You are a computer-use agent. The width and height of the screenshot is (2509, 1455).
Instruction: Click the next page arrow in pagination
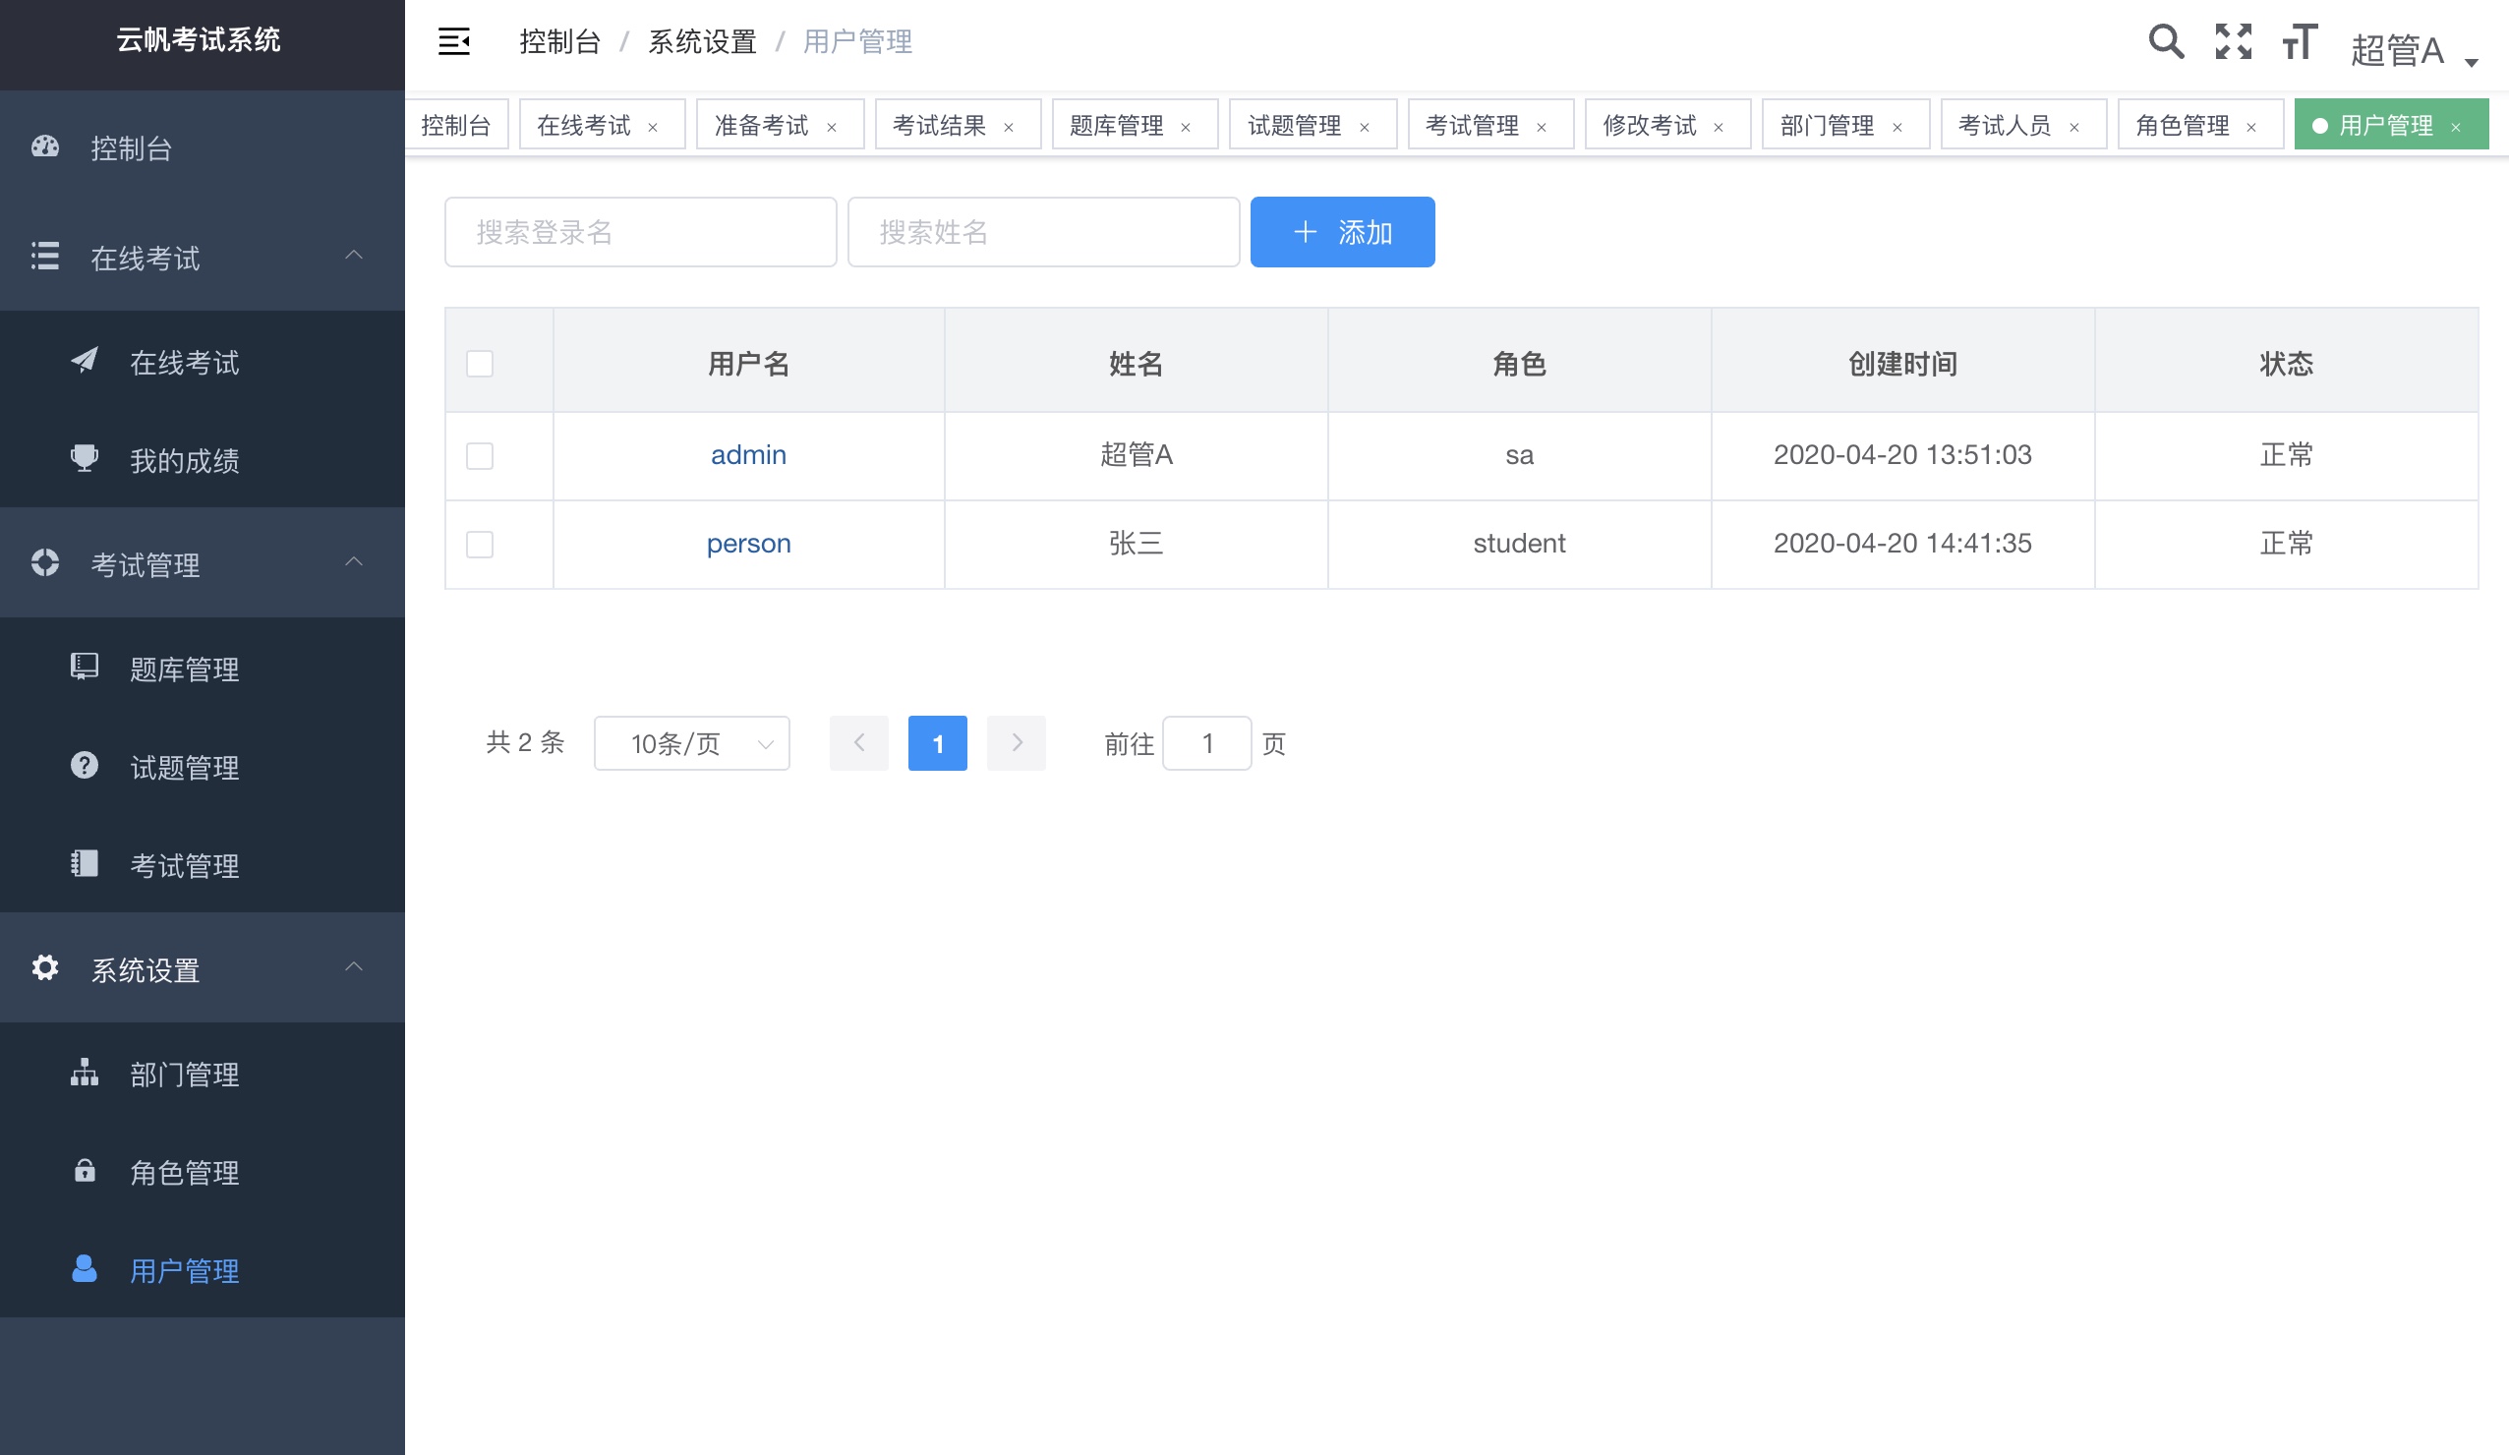[1016, 743]
